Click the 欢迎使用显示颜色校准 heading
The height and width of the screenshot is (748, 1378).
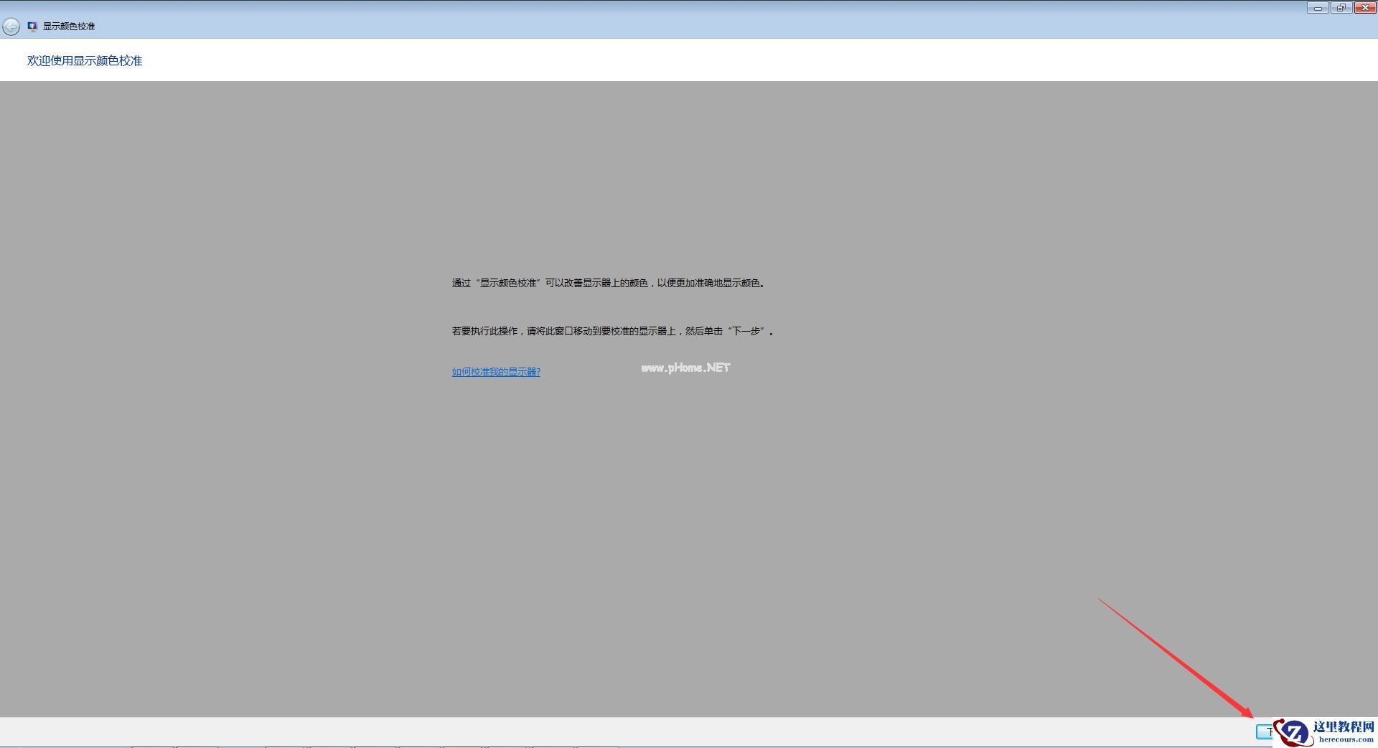point(85,60)
